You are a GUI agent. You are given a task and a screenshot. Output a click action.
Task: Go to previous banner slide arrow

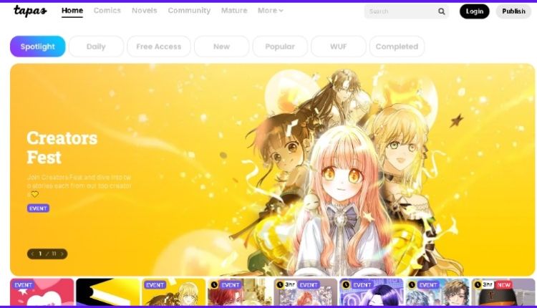pos(32,254)
